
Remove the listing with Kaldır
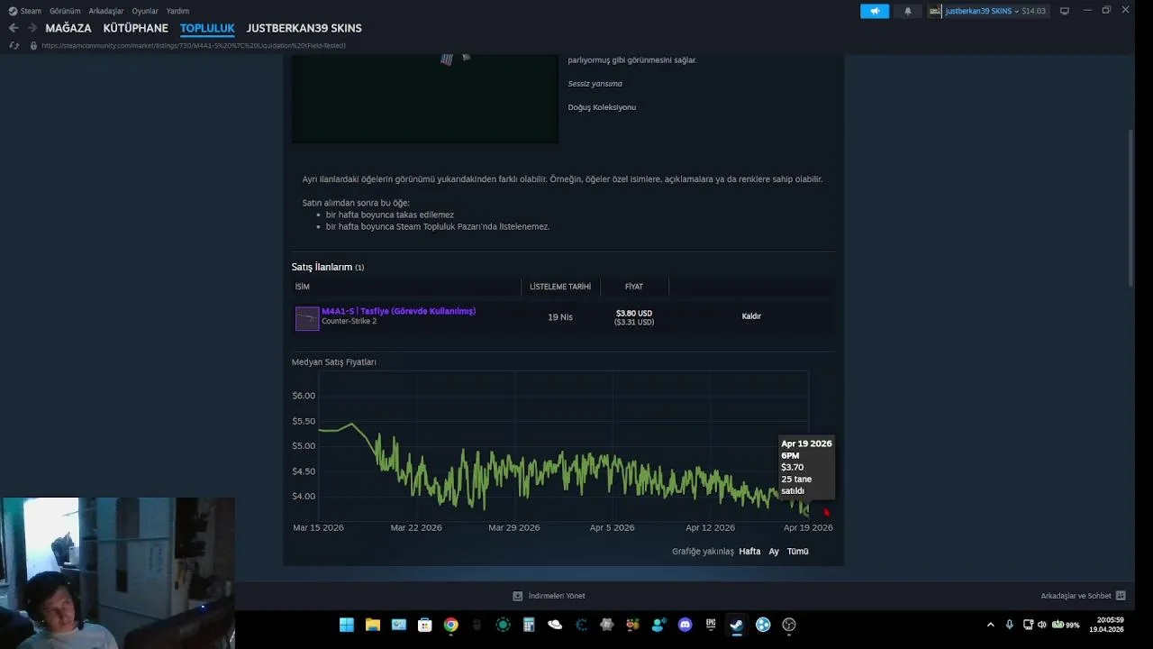pos(751,316)
